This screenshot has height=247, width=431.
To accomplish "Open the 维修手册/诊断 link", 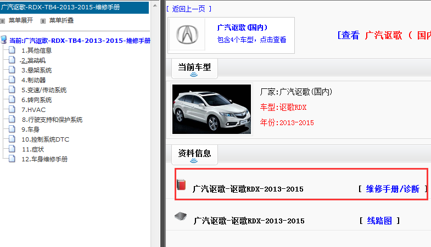I will (x=393, y=189).
